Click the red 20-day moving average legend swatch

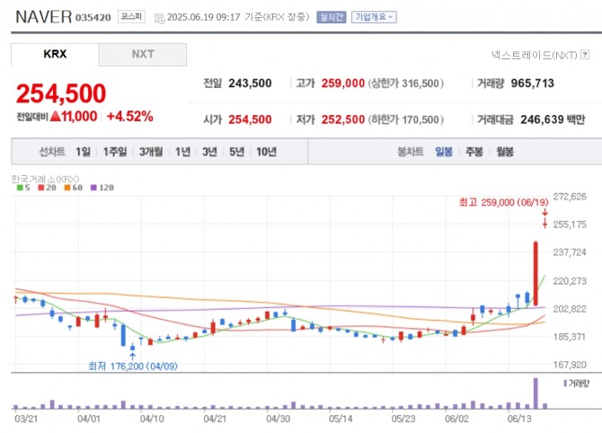[x=41, y=188]
